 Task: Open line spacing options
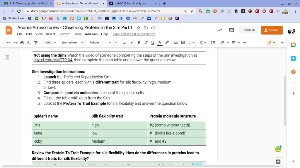point(213,43)
